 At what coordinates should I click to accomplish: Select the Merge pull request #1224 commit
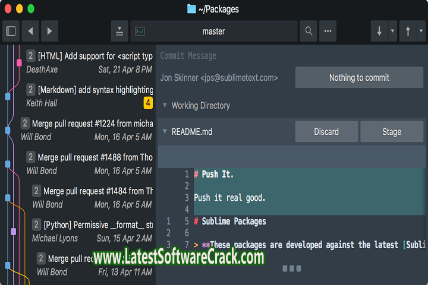pyautogui.click(x=86, y=129)
